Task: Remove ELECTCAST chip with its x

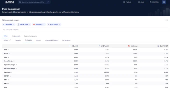Action: pos(59,25)
